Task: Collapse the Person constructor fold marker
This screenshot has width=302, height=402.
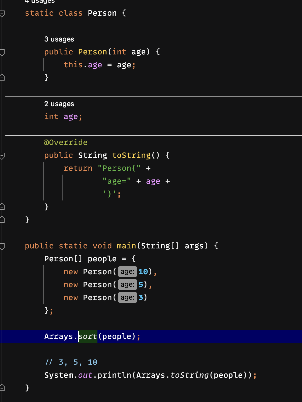Action: coord(2,52)
